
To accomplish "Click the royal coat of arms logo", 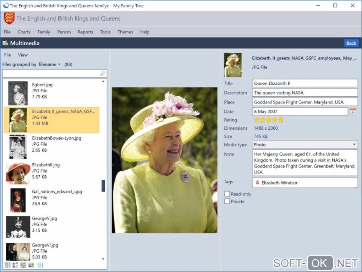I will coord(9,18).
